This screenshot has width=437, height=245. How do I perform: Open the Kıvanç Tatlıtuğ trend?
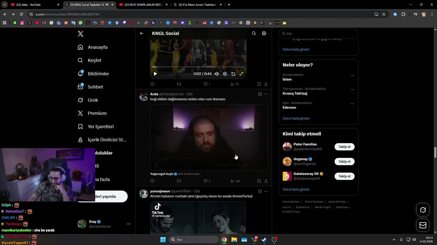click(295, 94)
